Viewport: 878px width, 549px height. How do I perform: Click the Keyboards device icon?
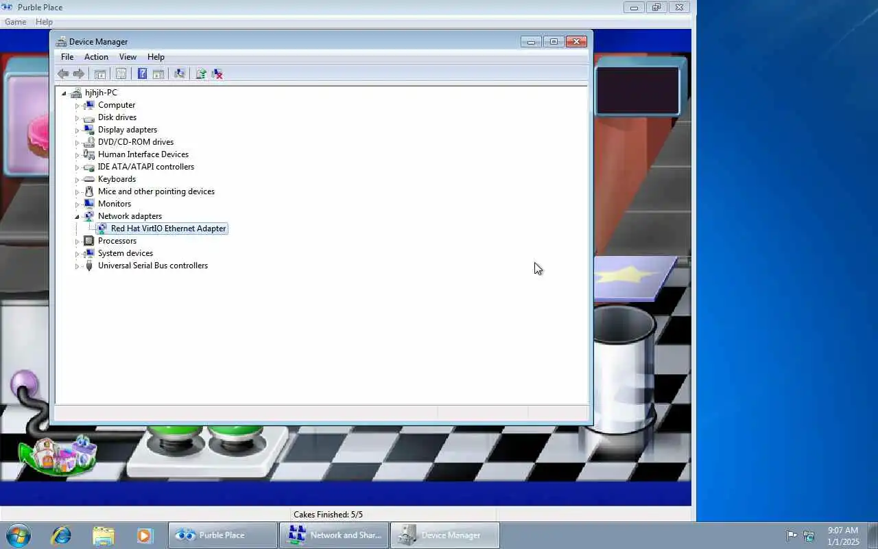tap(88, 179)
